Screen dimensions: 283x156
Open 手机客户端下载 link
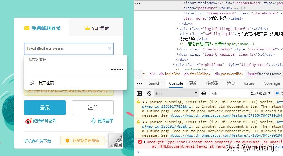click(38, 141)
